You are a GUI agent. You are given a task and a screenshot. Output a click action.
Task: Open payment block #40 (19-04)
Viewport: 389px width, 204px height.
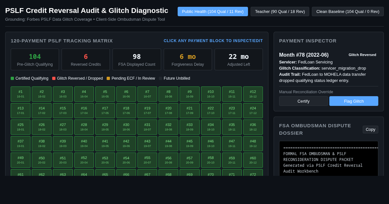click(x=84, y=143)
